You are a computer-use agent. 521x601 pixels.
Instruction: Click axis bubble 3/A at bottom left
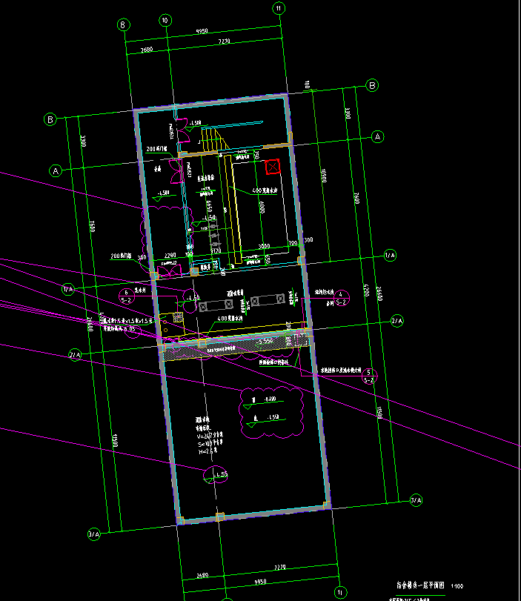94,534
